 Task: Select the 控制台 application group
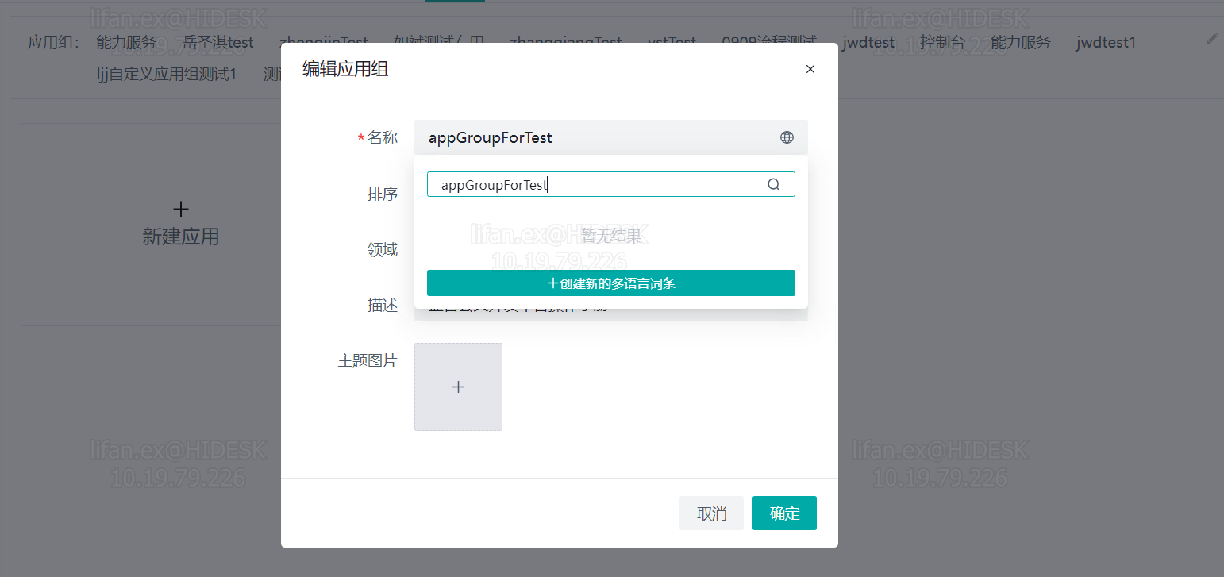pos(943,42)
